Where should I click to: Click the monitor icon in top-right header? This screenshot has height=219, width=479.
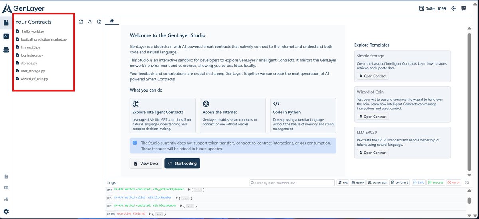point(463,8)
